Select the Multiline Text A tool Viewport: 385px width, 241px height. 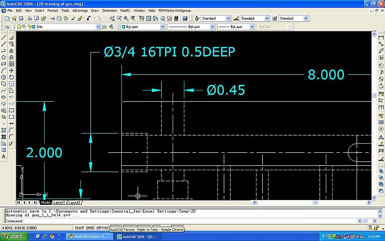pyautogui.click(x=4, y=157)
